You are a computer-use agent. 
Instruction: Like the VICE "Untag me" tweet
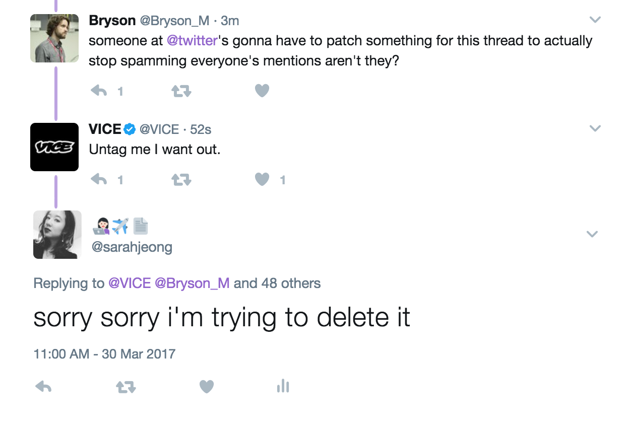[x=262, y=180]
